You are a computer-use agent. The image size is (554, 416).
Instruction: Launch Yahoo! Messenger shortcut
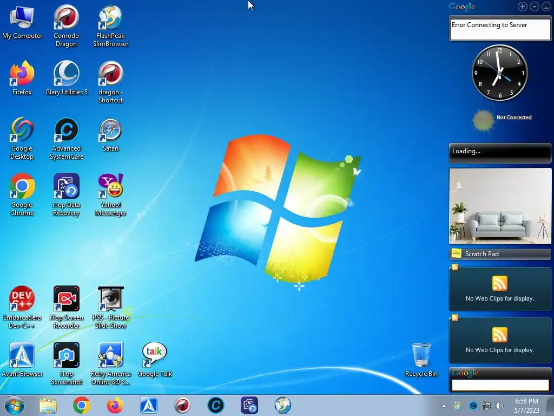110,194
